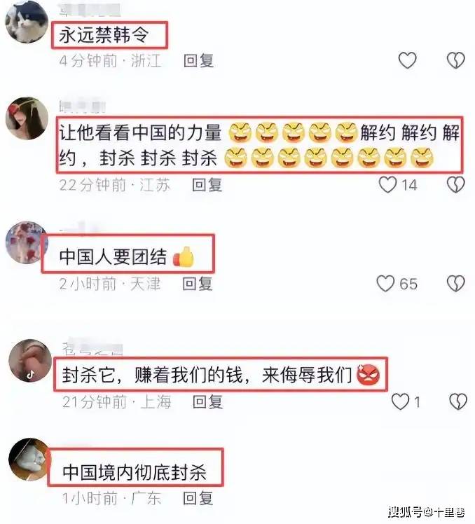Click the blurred username above 封杀它 comment
The height and width of the screenshot is (524, 475).
coord(92,349)
